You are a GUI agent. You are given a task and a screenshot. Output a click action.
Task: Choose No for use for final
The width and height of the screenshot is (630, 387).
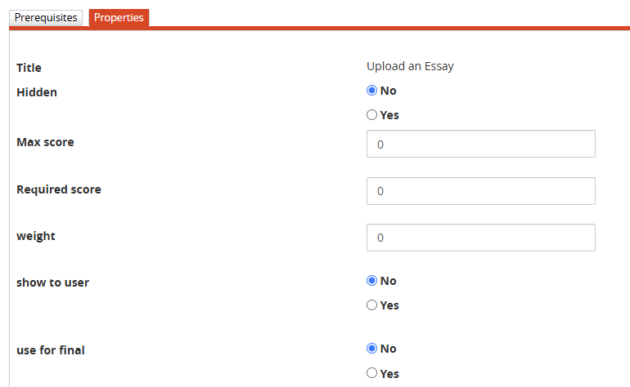click(x=371, y=349)
